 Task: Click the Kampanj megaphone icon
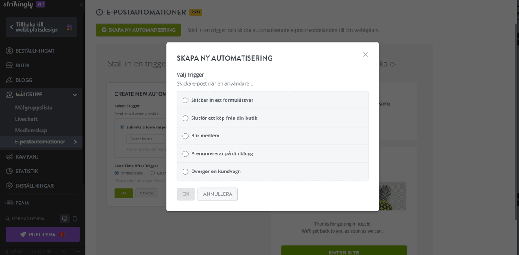pyautogui.click(x=9, y=156)
